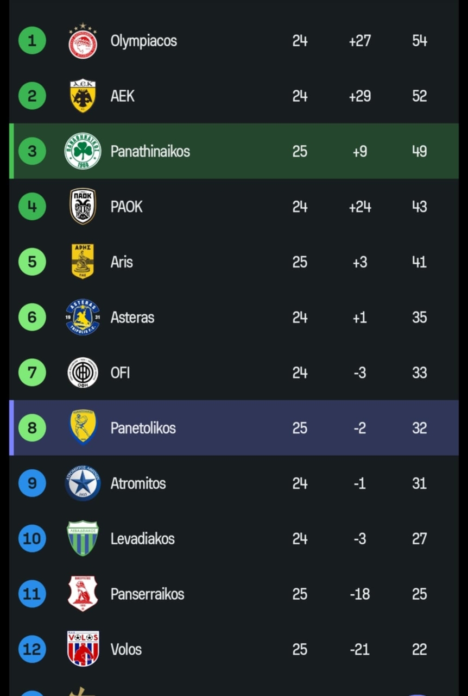468x696 pixels.
Task: Select the highlighted Panetolikos row
Action: click(x=233, y=427)
